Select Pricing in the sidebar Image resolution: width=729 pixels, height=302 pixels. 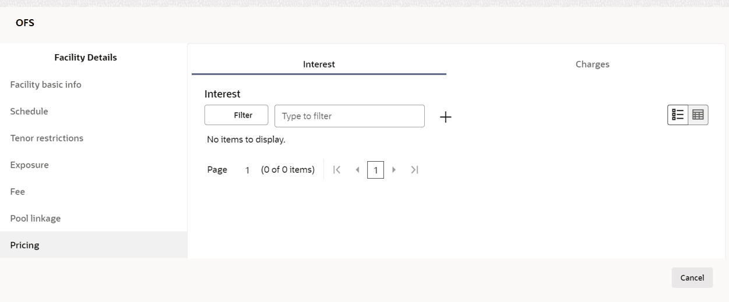[x=24, y=245]
